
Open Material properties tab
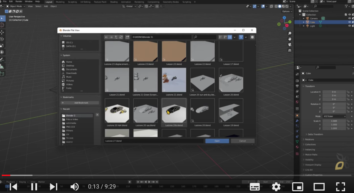[x=297, y=147]
